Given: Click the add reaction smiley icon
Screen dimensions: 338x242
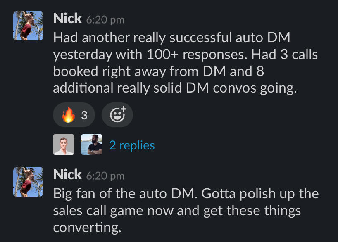Looking at the screenshot, I should click(117, 115).
